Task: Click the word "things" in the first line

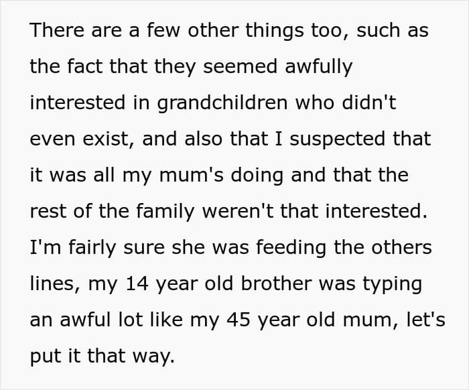Action: click(x=285, y=31)
